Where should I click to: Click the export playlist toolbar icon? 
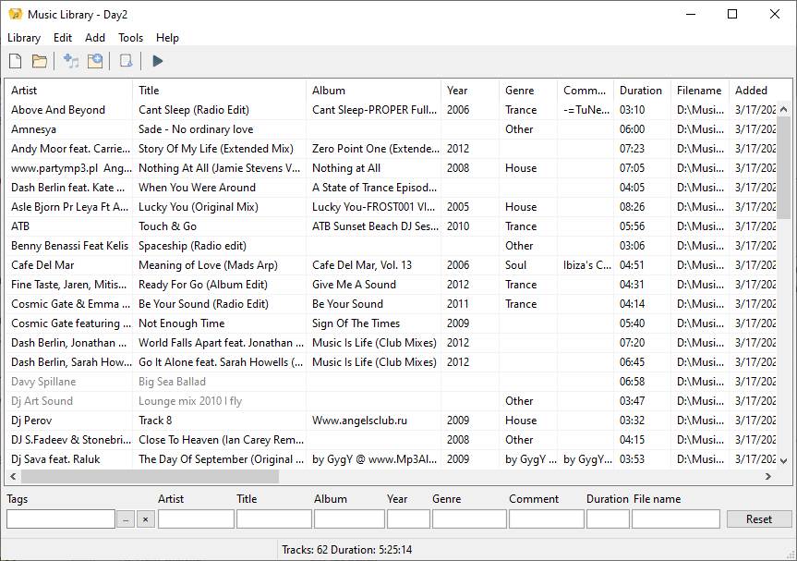[x=126, y=61]
